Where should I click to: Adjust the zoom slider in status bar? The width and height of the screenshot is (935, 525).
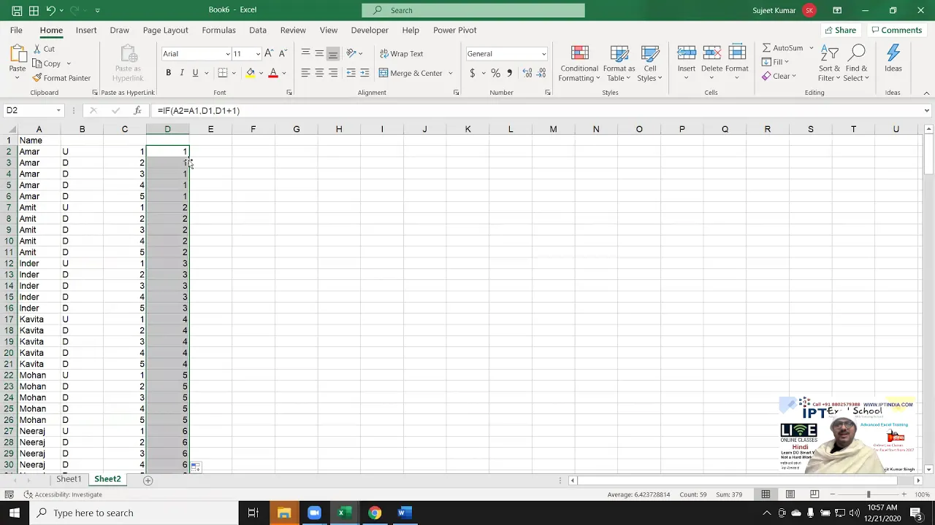click(x=869, y=494)
